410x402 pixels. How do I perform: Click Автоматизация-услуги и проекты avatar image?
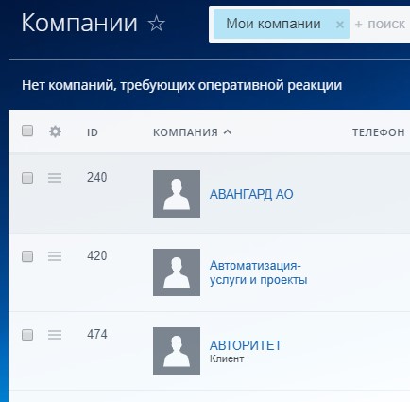pyautogui.click(x=177, y=272)
